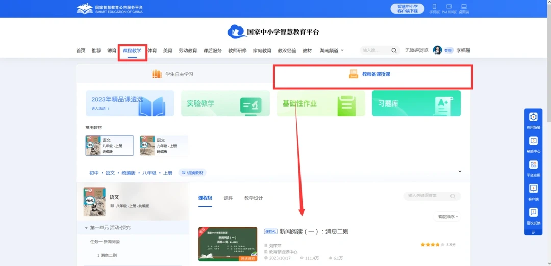Open the 教材 nav item

click(307, 50)
